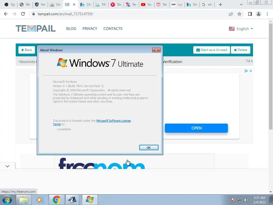Close the About Windows dialog

[156, 50]
